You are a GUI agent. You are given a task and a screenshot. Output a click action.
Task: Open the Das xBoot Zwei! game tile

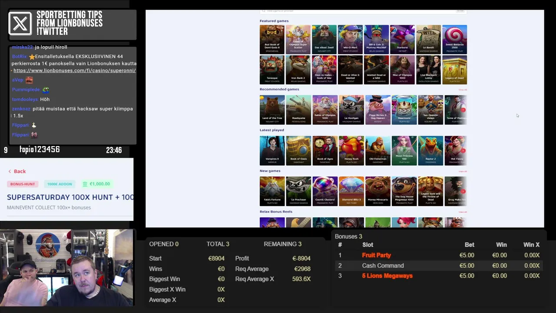click(x=324, y=39)
